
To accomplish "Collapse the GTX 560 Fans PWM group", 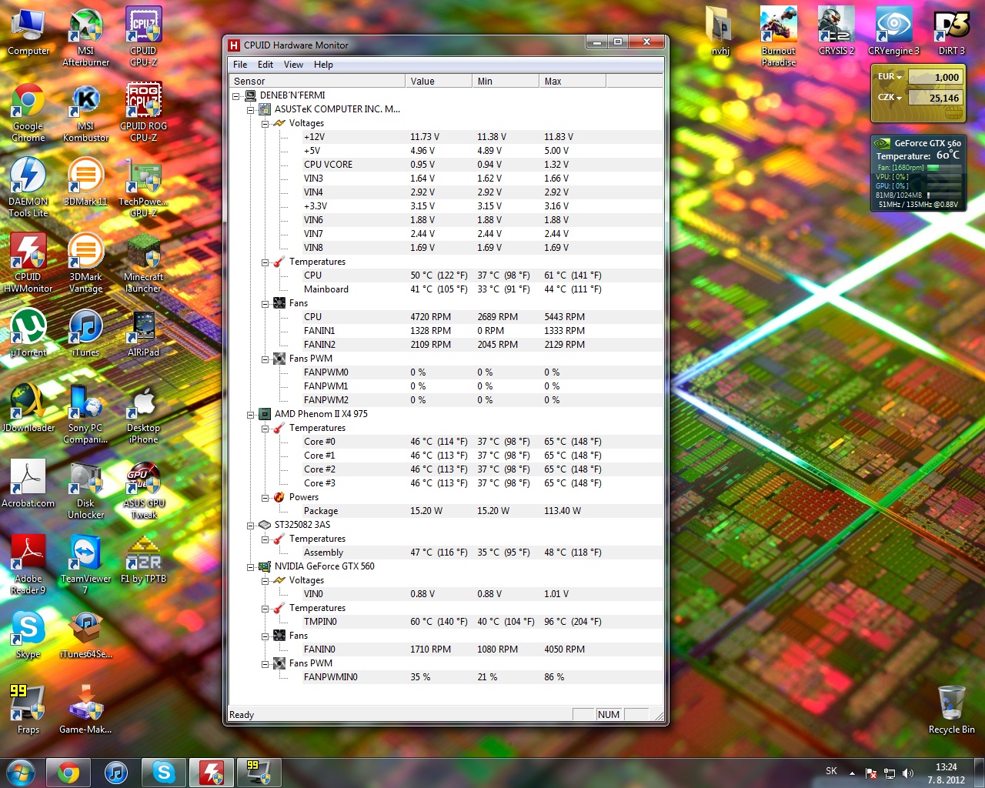I will point(265,664).
